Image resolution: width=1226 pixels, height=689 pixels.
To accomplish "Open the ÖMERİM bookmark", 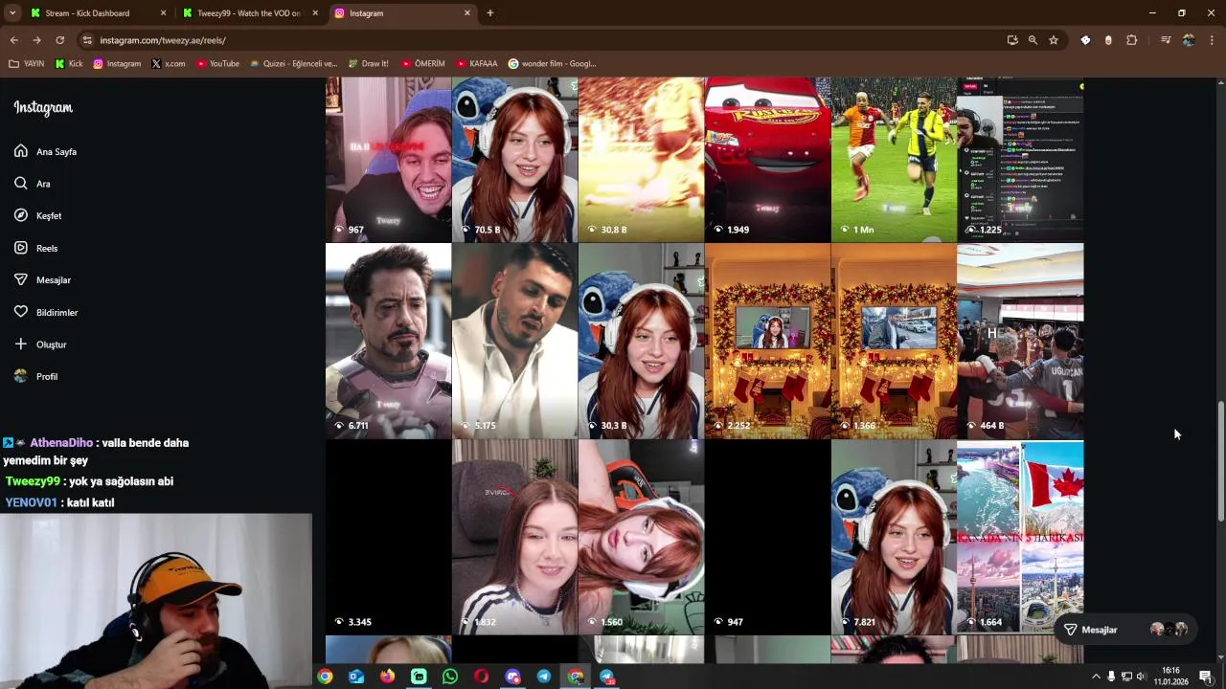I will [423, 64].
